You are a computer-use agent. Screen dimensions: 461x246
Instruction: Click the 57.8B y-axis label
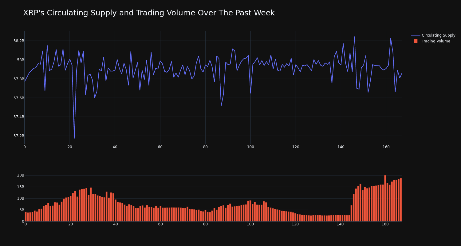18,79
